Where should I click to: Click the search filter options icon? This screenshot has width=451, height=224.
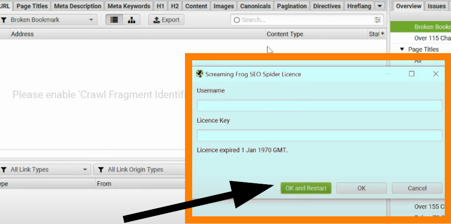(377, 20)
